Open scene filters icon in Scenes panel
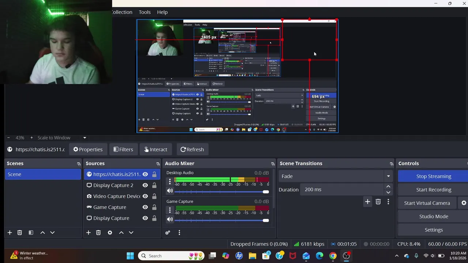Viewport: 468px width, 263px height. pos(31,232)
